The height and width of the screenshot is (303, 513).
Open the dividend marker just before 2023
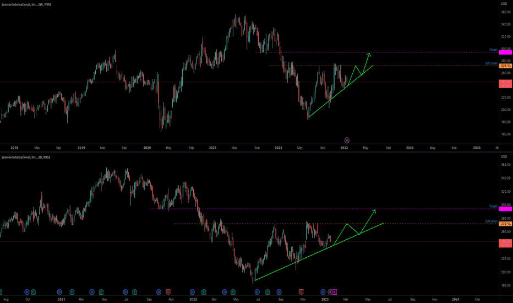pyautogui.click(x=323, y=292)
